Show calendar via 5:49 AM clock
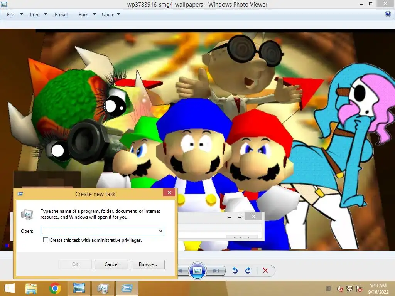 pos(378,286)
